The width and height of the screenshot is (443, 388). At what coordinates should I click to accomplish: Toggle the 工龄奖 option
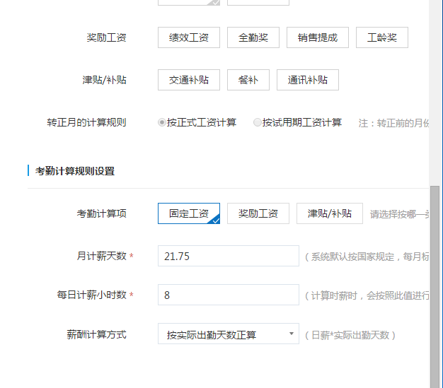pyautogui.click(x=382, y=37)
